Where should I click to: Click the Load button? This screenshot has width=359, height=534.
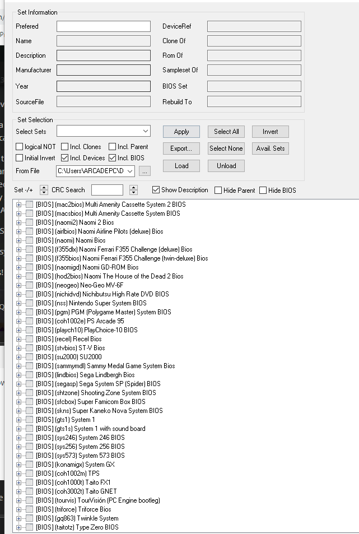pyautogui.click(x=181, y=166)
